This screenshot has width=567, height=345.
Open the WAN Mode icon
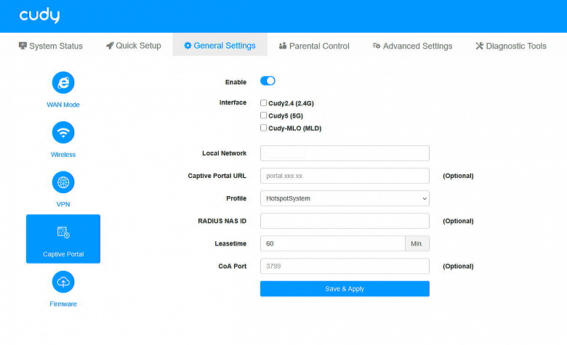click(x=63, y=83)
